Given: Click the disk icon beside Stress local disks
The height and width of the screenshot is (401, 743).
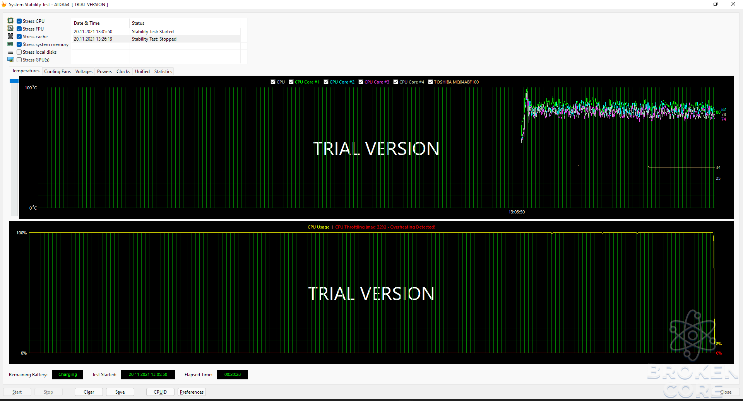Looking at the screenshot, I should tap(10, 52).
